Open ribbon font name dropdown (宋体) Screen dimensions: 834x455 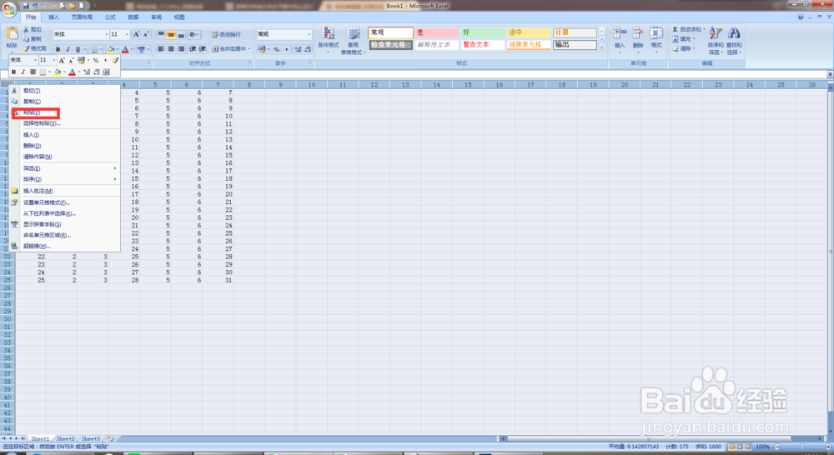107,34
